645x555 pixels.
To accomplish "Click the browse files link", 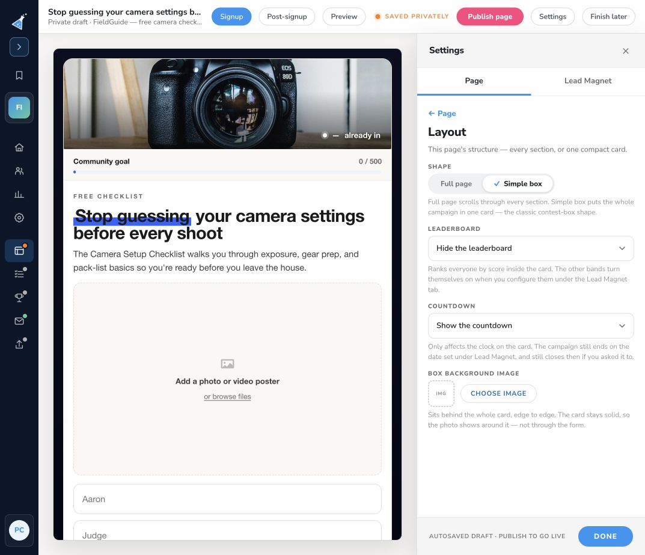I will (227, 397).
